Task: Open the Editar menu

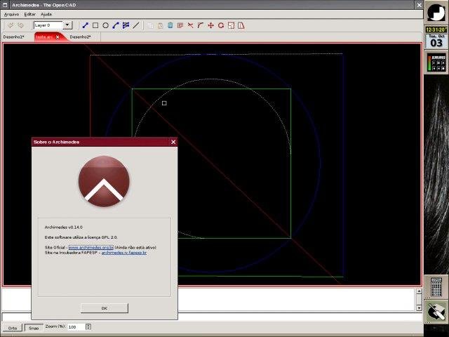Action: (x=29, y=14)
